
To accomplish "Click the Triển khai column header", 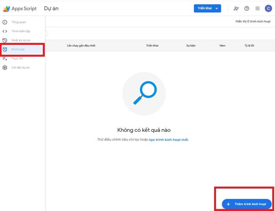I will [152, 46].
